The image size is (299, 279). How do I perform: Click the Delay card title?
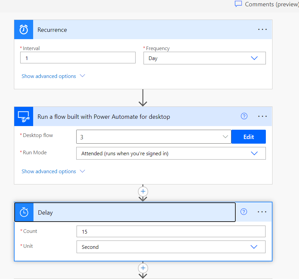pos(45,212)
